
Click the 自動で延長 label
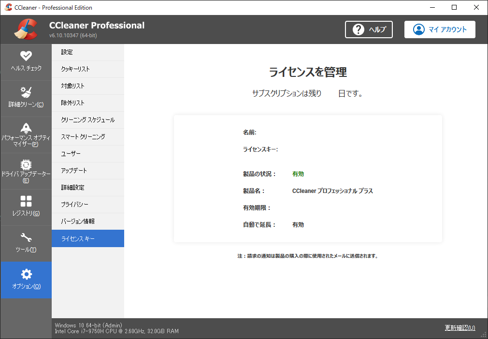coord(259,225)
